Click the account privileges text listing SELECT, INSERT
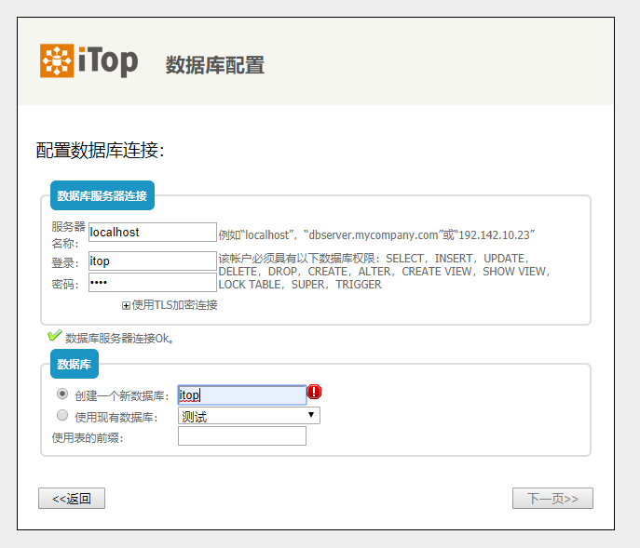Screen dimensions: 640x548 [x=384, y=272]
